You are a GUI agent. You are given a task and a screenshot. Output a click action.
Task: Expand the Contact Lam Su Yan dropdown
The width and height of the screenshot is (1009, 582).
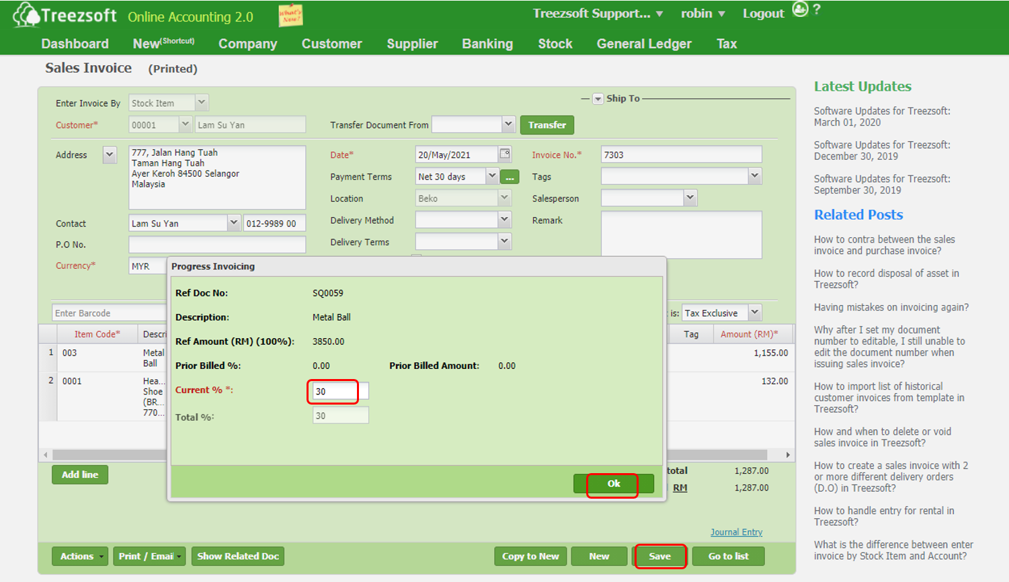click(x=233, y=223)
